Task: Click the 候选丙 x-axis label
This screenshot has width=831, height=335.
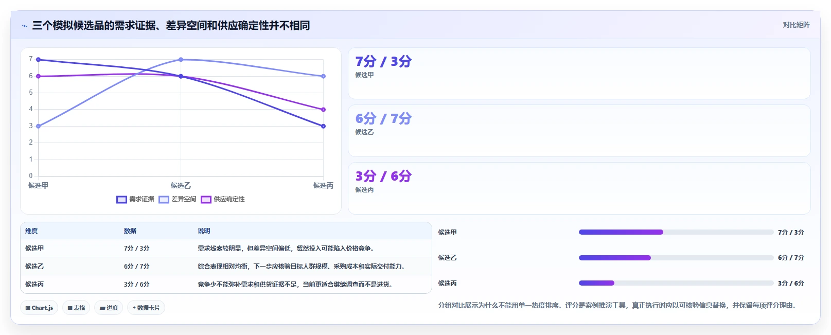Action: 323,186
